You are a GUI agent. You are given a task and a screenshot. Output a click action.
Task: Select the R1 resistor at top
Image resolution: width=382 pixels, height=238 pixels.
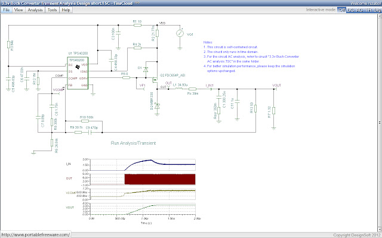coord(137,25)
